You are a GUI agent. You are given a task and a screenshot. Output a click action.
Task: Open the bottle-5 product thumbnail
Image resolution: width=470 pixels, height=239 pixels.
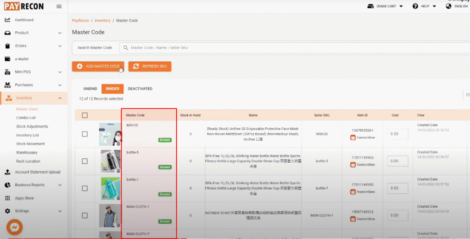click(110, 161)
